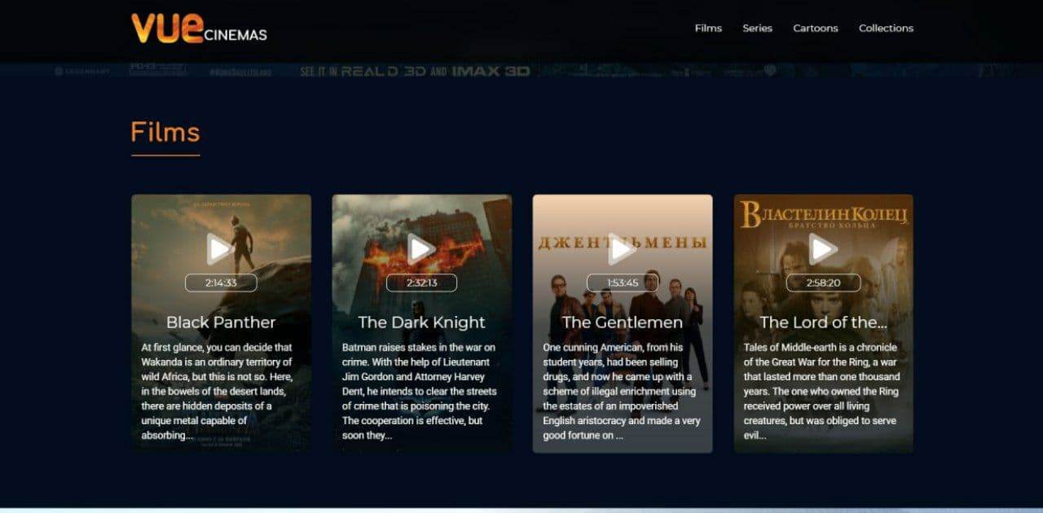Click the 2:32:13 duration badge
Image resolution: width=1043 pixels, height=513 pixels.
421,283
